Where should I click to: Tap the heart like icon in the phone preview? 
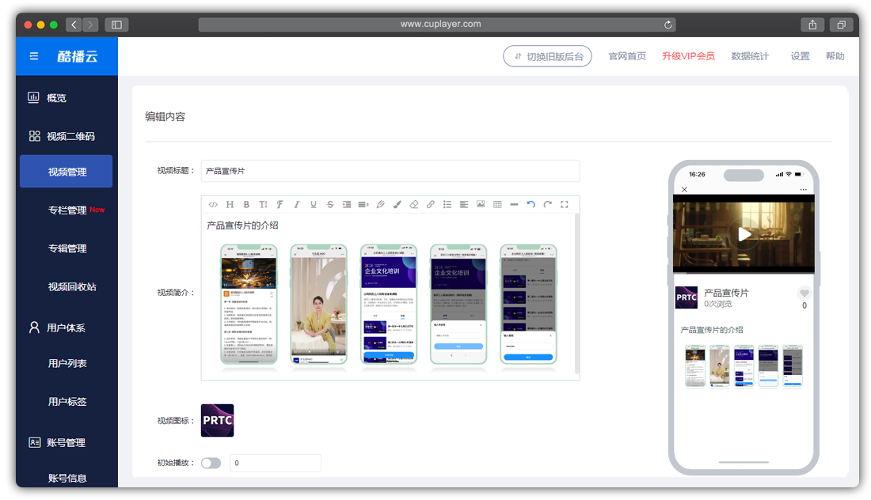804,293
